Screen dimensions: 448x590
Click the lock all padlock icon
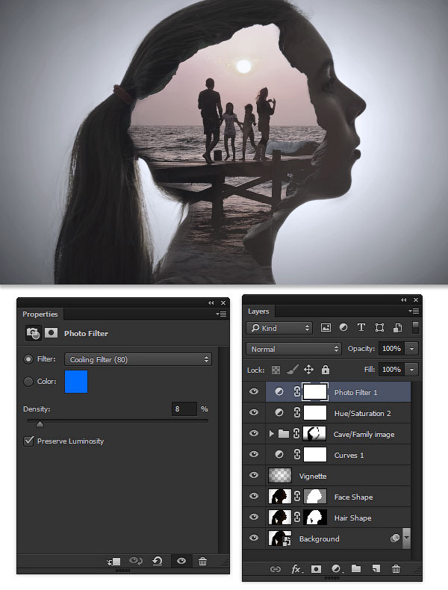pyautogui.click(x=326, y=370)
